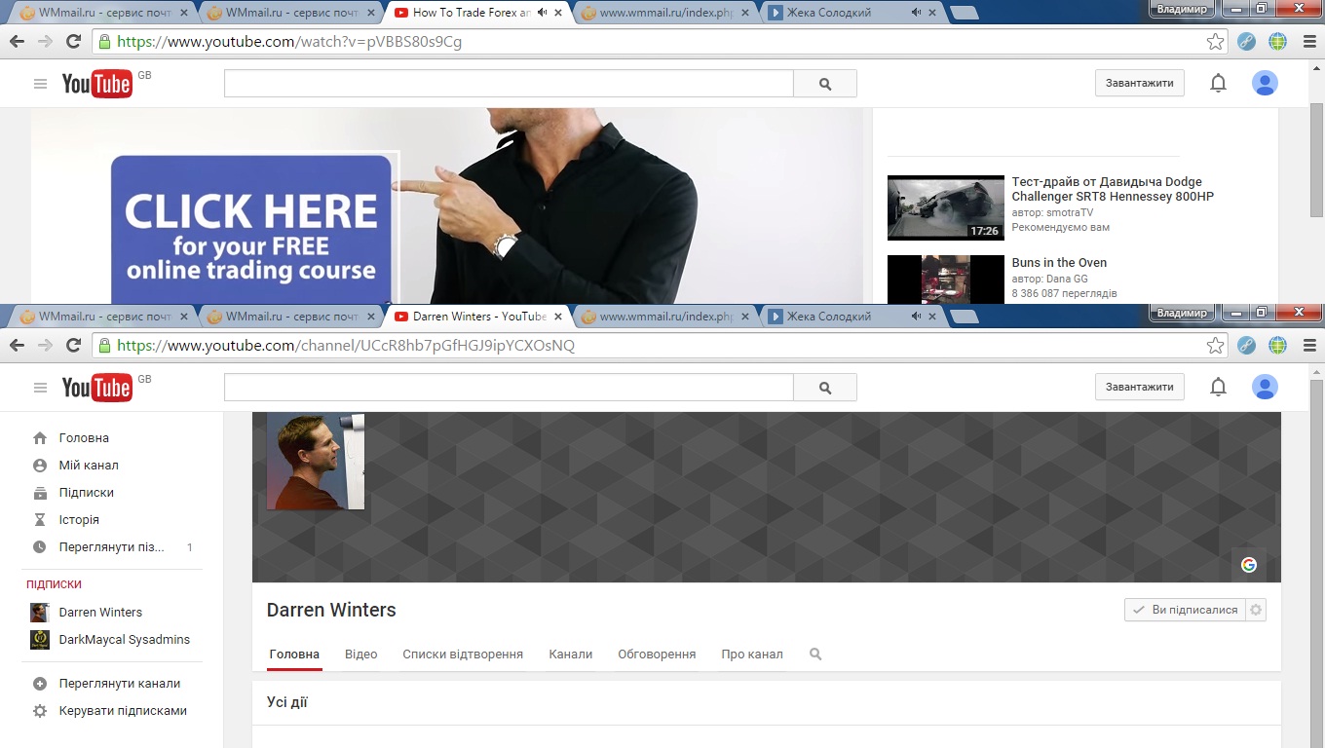Click the Darren Winters channel avatar on the banner

coord(316,461)
